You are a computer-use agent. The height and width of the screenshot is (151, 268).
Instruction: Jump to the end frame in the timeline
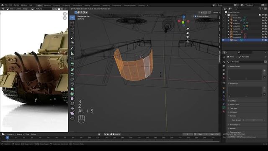(119, 134)
